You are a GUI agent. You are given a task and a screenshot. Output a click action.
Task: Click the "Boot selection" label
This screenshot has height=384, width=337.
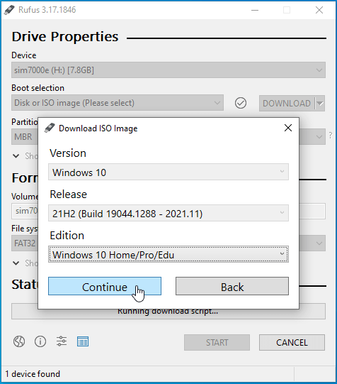point(38,88)
